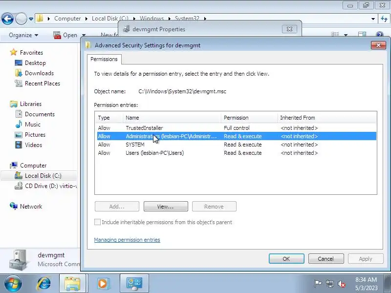The image size is (391, 293).
Task: Open Windows Media Player from taskbar
Action: click(x=103, y=284)
